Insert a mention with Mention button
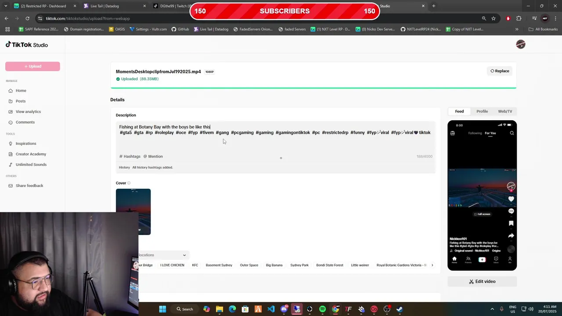Image resolution: width=562 pixels, height=316 pixels. tap(153, 156)
